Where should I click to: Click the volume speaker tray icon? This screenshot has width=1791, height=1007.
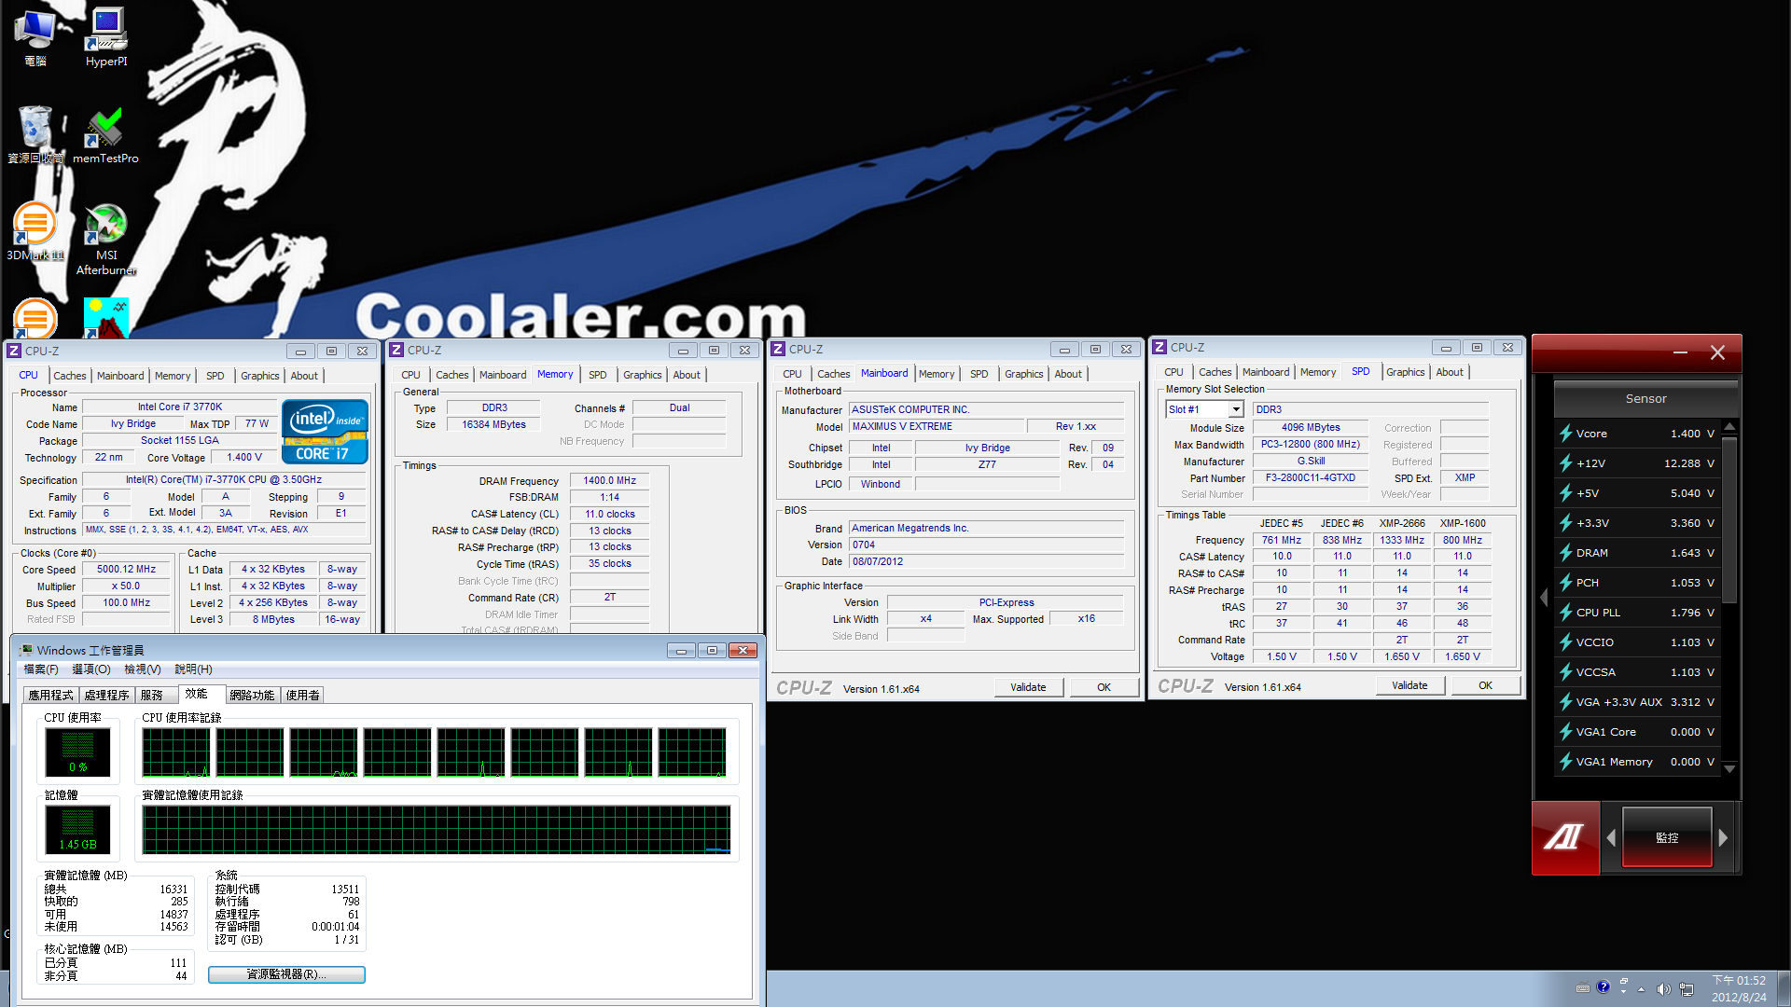click(1663, 988)
